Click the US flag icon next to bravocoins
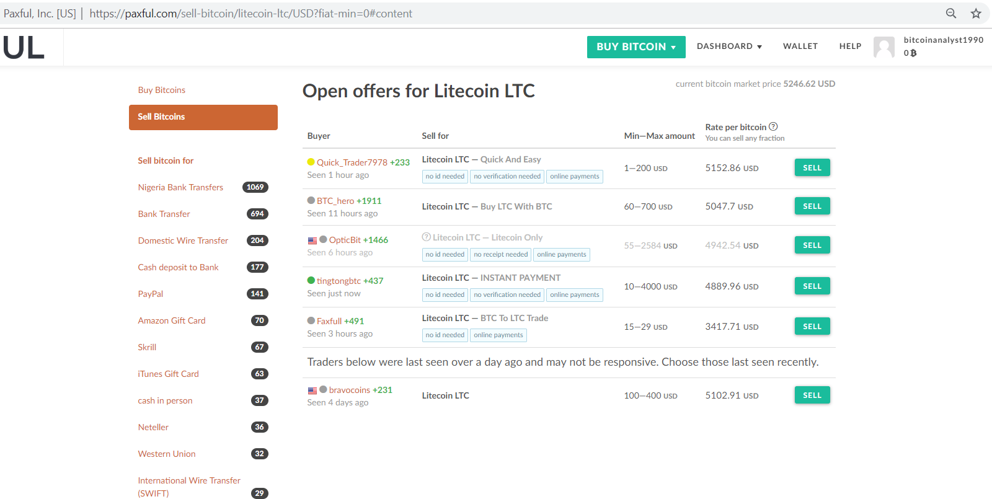Viewport: 992px width, 499px height. 312,391
